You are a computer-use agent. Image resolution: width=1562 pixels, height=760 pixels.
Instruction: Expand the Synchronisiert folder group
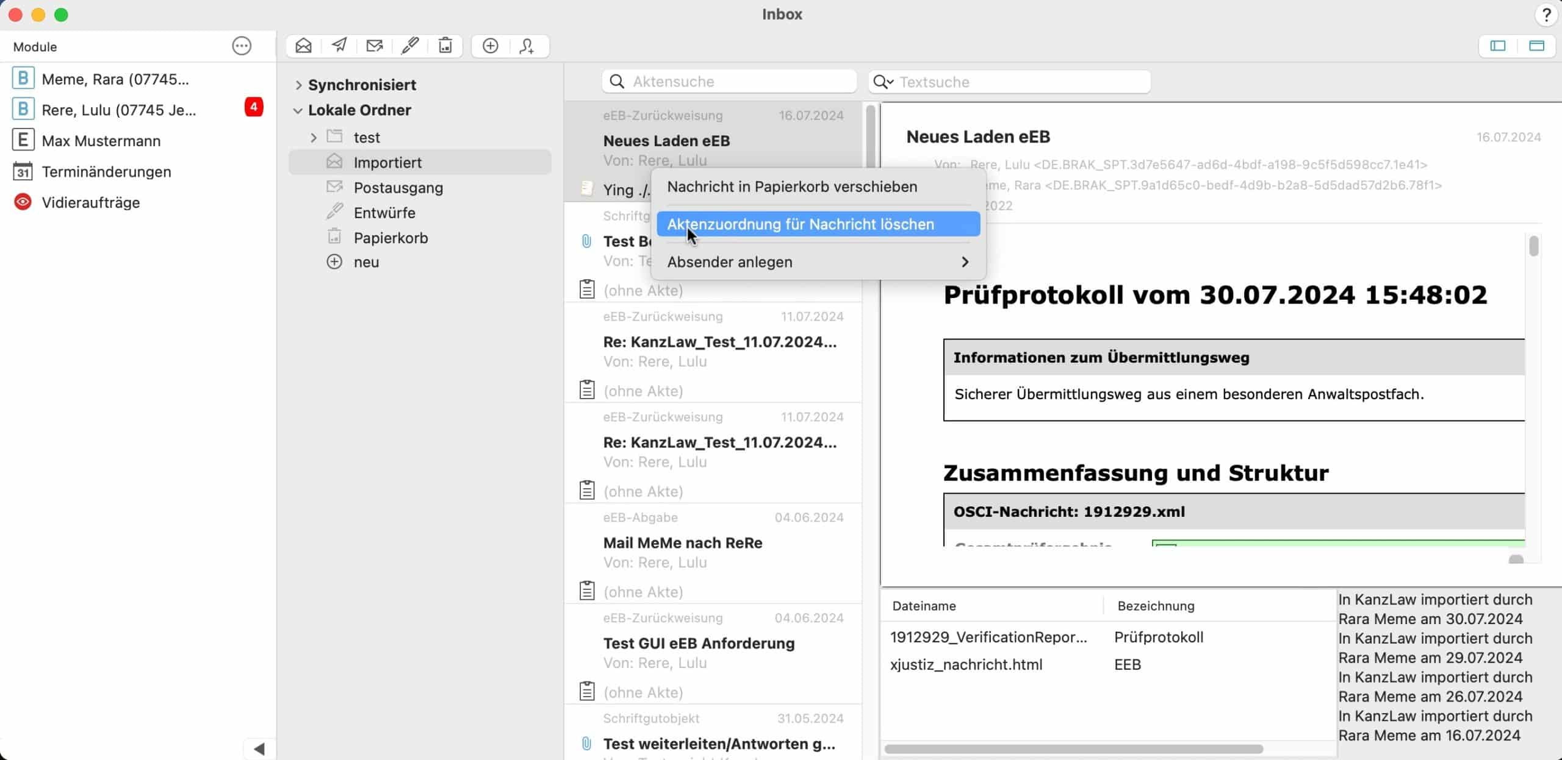click(298, 85)
